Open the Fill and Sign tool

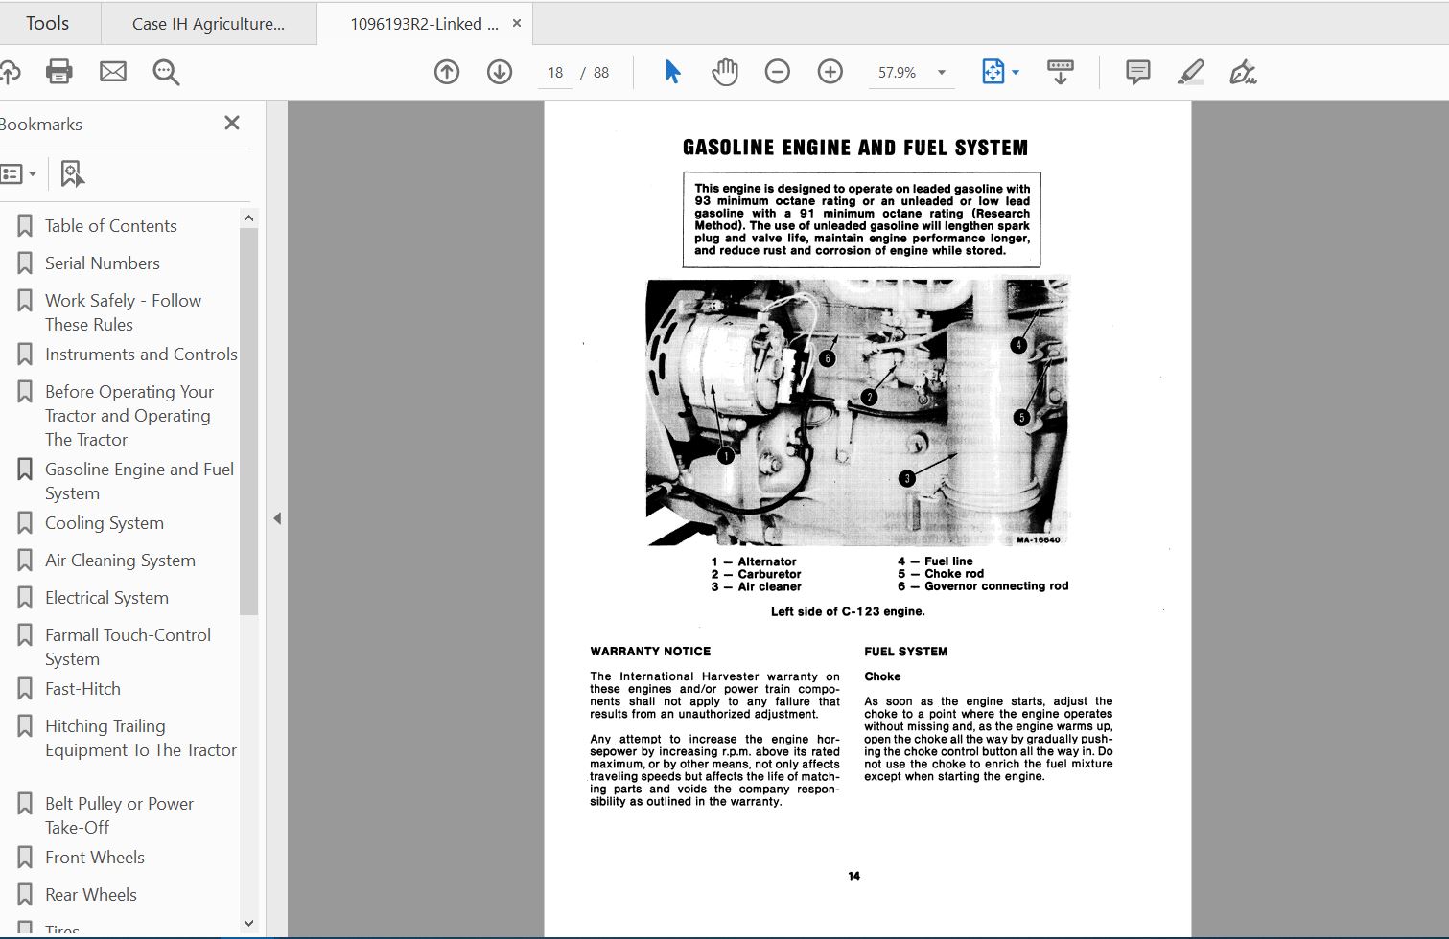coord(1243,72)
